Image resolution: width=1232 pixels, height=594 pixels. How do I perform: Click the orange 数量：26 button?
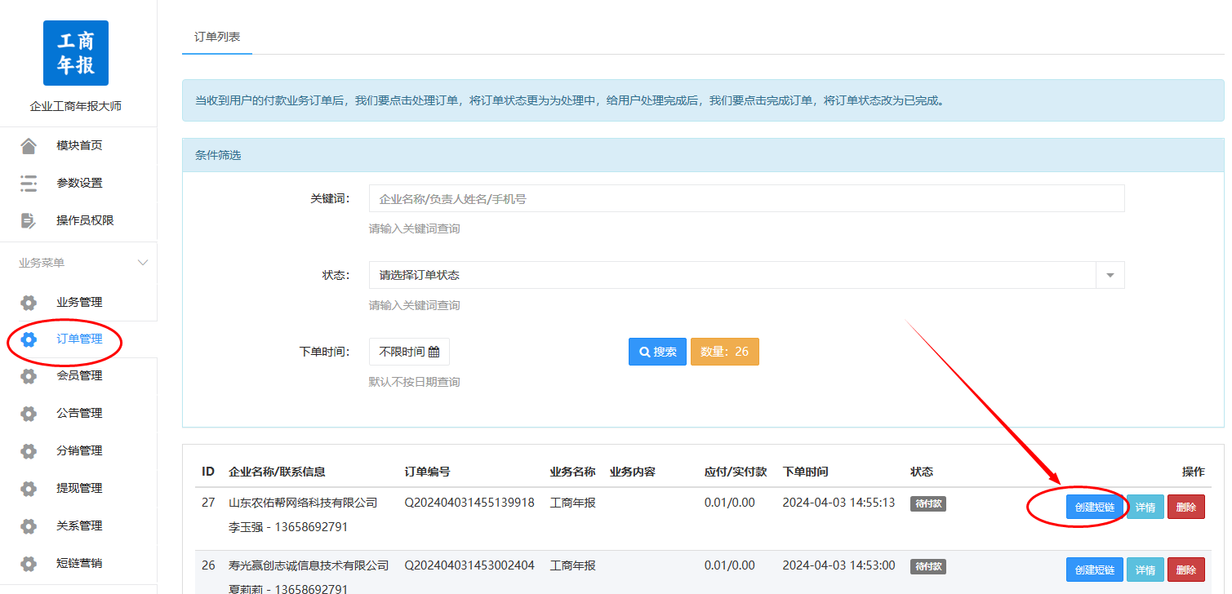pyautogui.click(x=725, y=352)
